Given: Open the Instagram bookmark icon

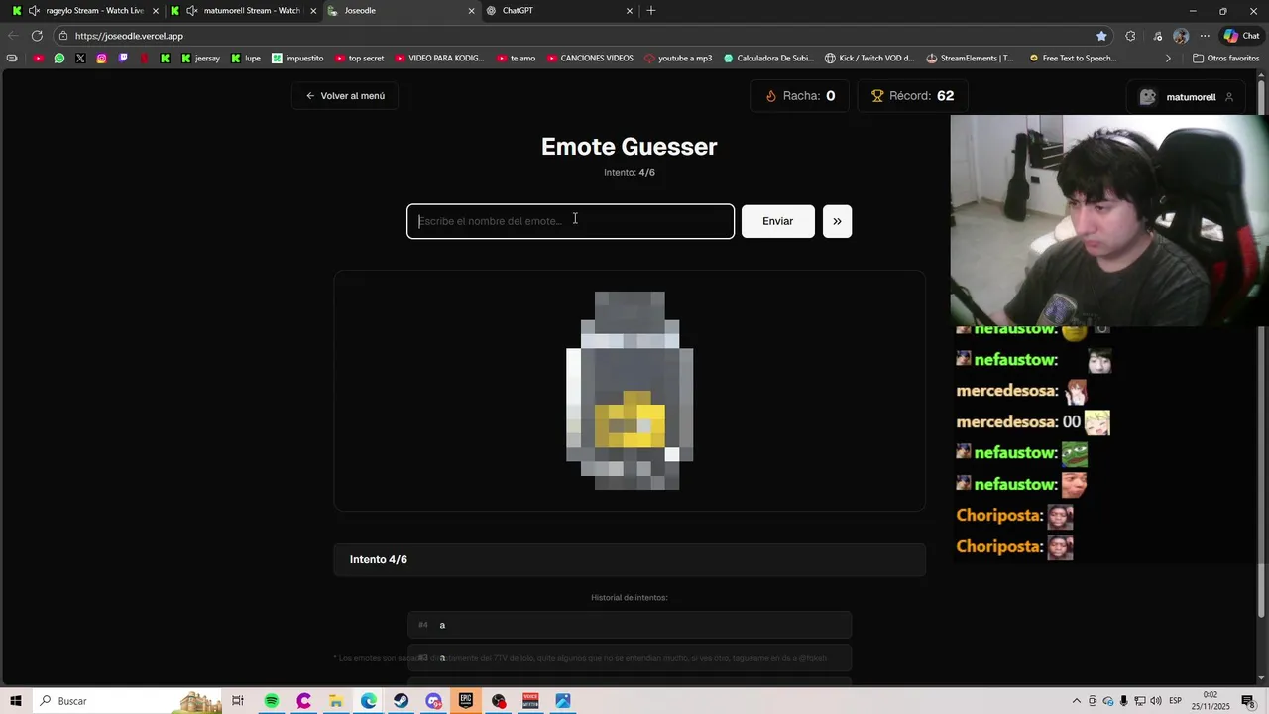Looking at the screenshot, I should pyautogui.click(x=101, y=58).
